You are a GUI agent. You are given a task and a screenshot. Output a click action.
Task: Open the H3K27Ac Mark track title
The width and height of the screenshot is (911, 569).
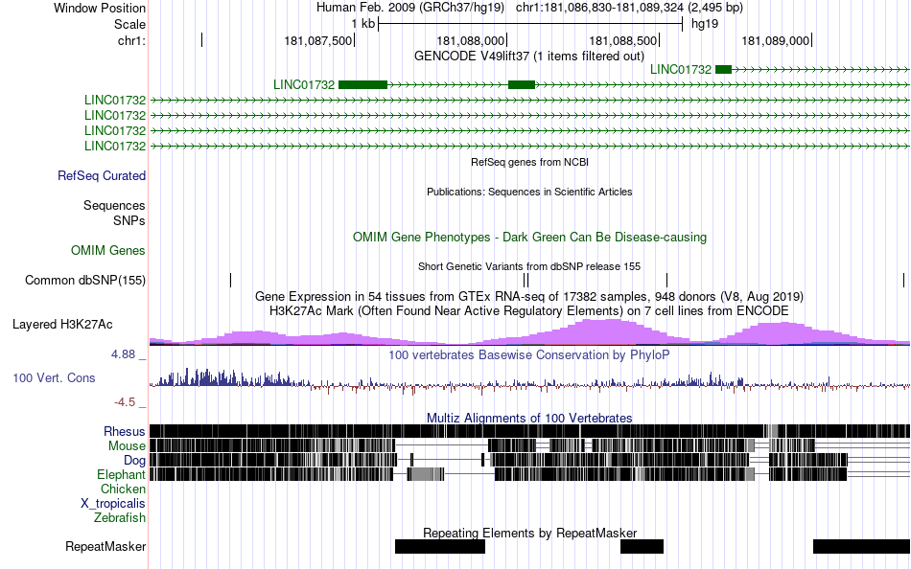(x=529, y=310)
